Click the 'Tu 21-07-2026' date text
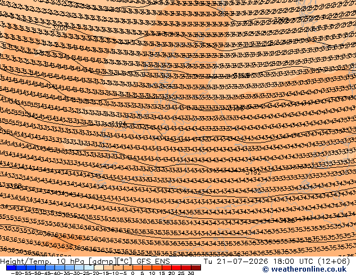This screenshot has width=356, height=275. (x=236, y=262)
